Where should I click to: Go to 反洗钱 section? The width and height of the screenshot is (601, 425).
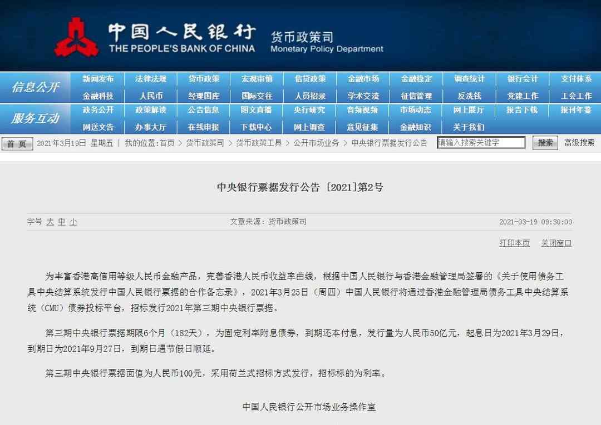click(470, 96)
